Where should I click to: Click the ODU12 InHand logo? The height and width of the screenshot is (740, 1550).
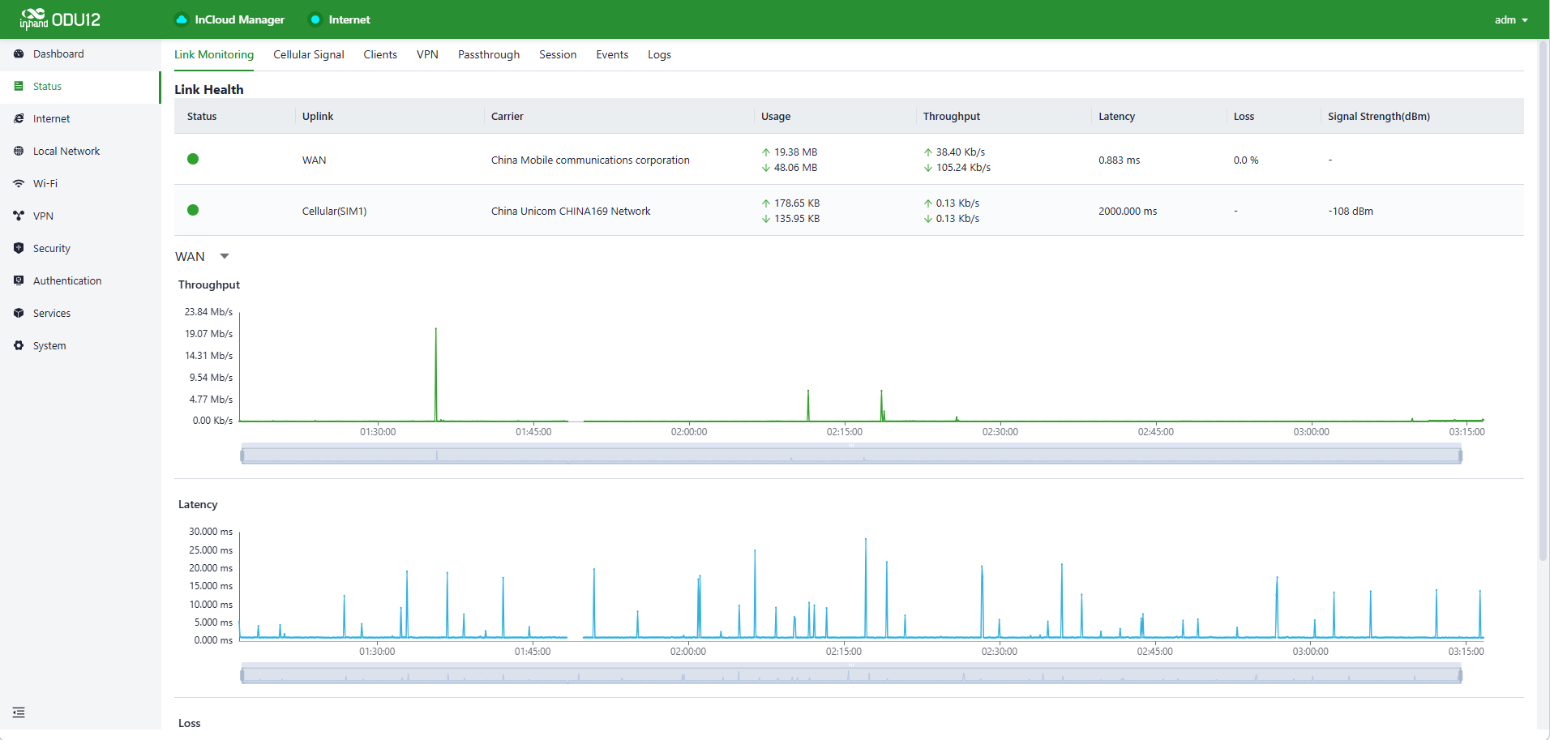(x=61, y=19)
